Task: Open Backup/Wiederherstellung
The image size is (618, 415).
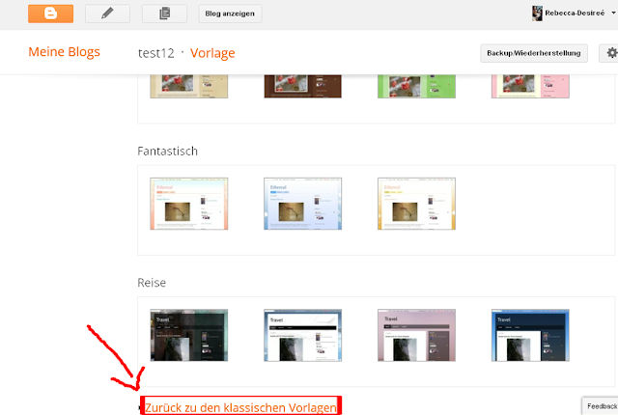Action: click(534, 53)
